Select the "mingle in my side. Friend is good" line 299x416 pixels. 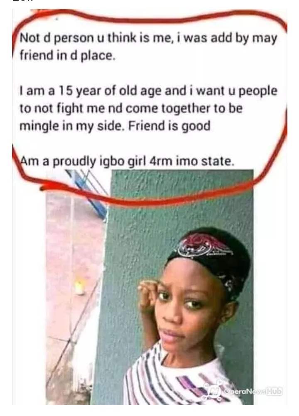pos(115,126)
